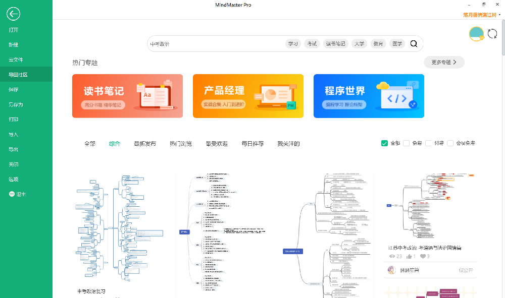Enable the 付费 filter checkbox

(428, 143)
